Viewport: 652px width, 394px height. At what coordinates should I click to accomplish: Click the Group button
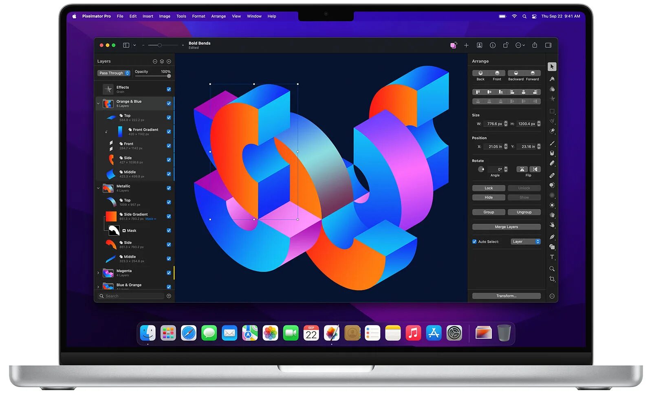[x=489, y=212]
